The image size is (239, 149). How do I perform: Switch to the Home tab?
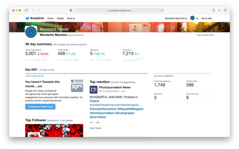[50, 18]
